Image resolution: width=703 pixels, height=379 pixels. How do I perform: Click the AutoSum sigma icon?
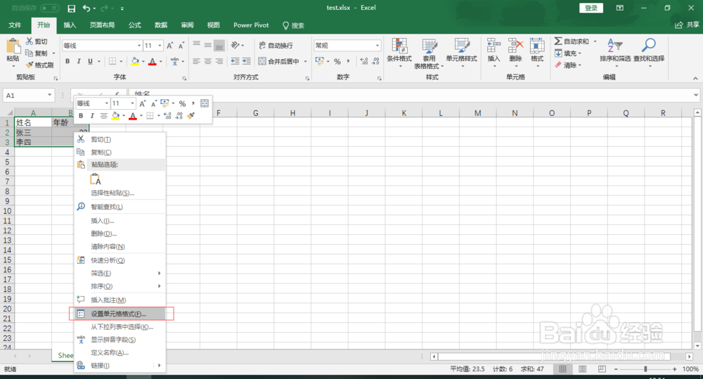558,41
